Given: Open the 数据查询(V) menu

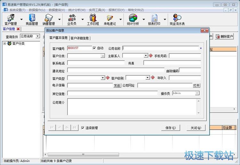Looking at the screenshot, I should 57,10.
